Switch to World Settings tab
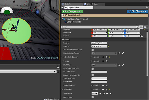The image size is (149, 100). click(94, 4)
